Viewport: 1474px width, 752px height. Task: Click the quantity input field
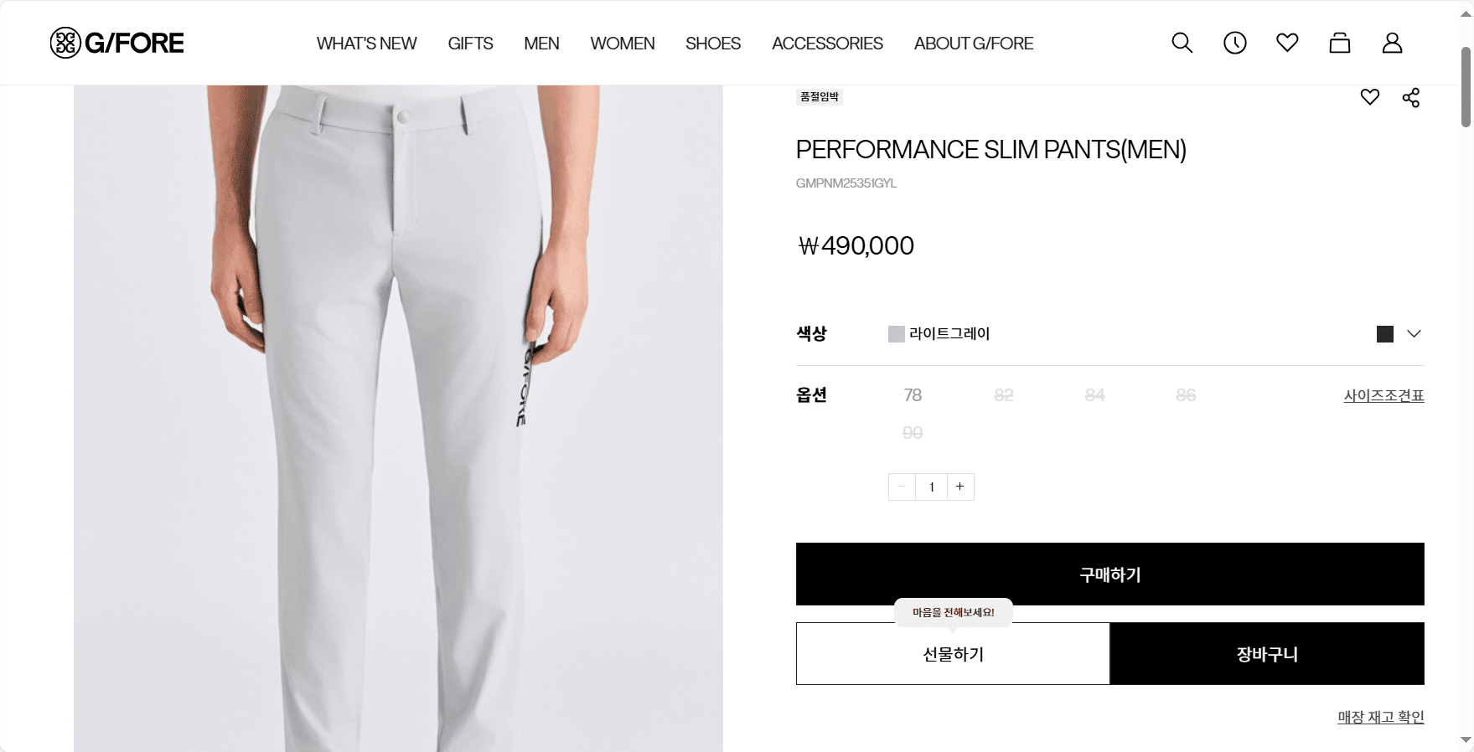931,487
